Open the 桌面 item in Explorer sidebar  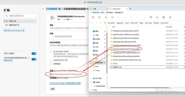pyautogui.click(x=97, y=31)
